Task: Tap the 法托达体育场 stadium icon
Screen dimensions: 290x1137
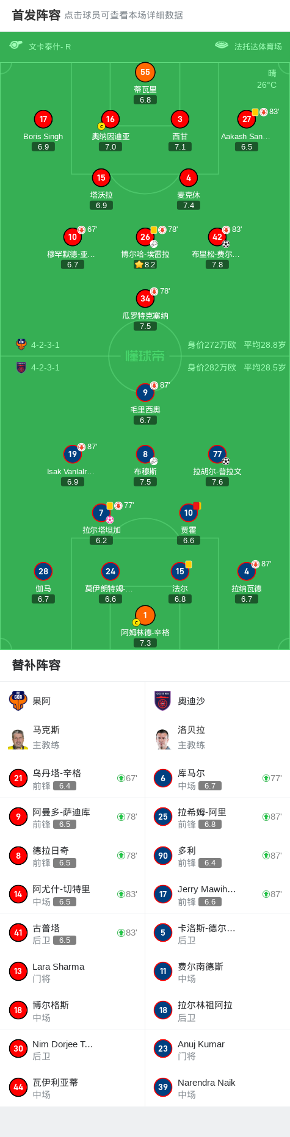Action: click(222, 45)
